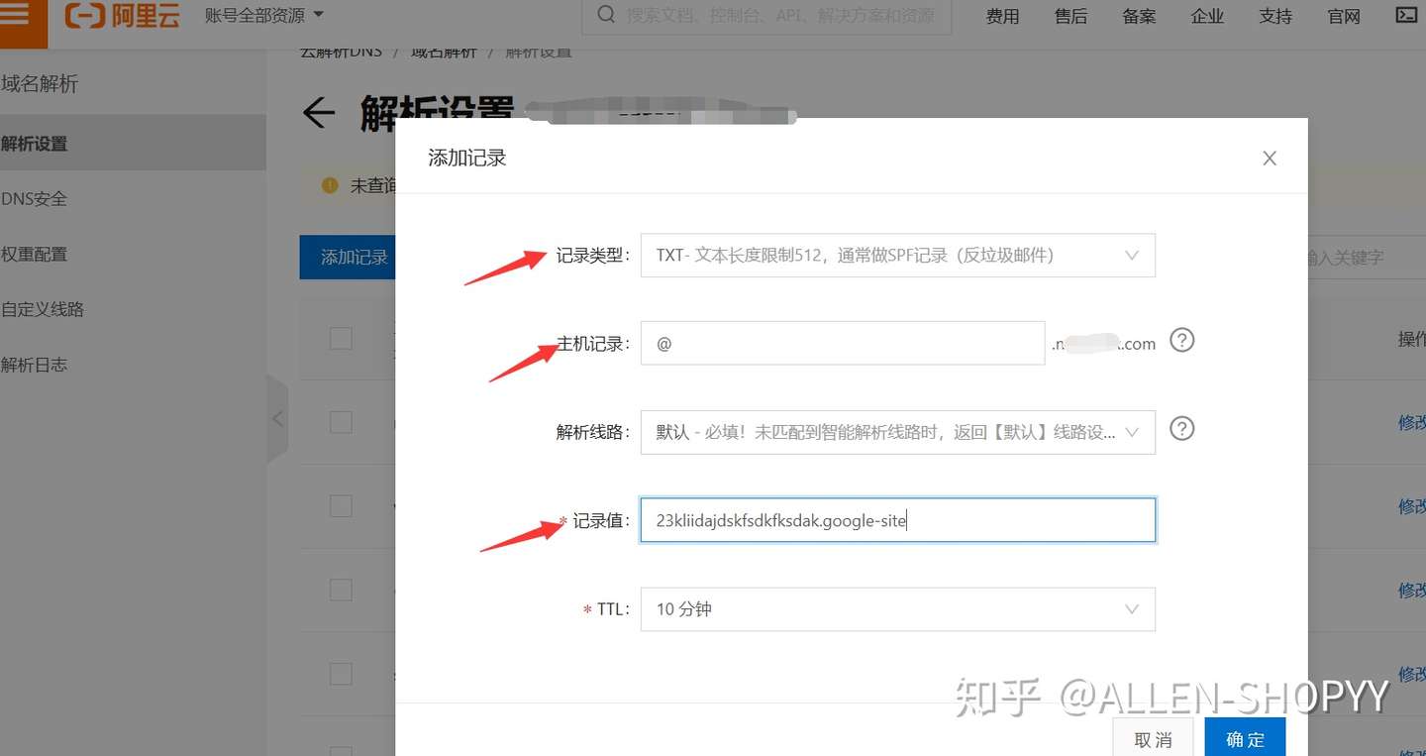The width and height of the screenshot is (1426, 756).
Task: Close the 添加记录 dialog
Action: point(1270,159)
